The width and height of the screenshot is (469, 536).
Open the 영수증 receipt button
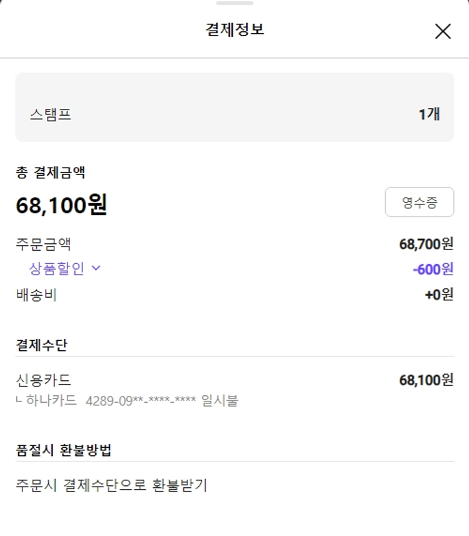click(419, 202)
